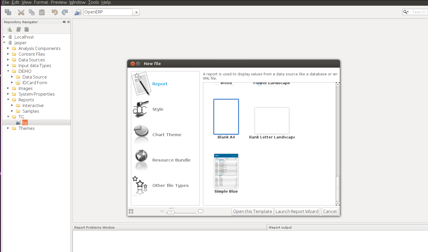Open the Tools menu
The width and height of the screenshot is (428, 252).
click(x=93, y=2)
